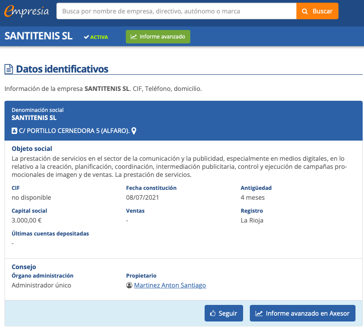This screenshot has width=364, height=330.
Task: Focus the company name search field
Action: (x=176, y=11)
